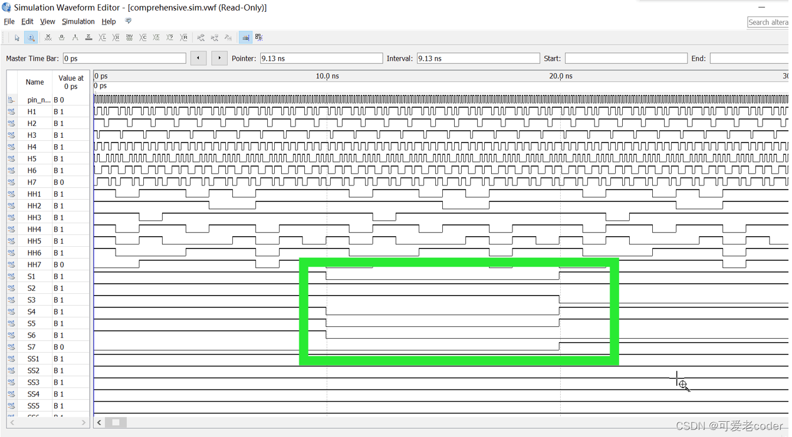The width and height of the screenshot is (792, 437).
Task: Click the Master Time Bar field
Action: 124,58
